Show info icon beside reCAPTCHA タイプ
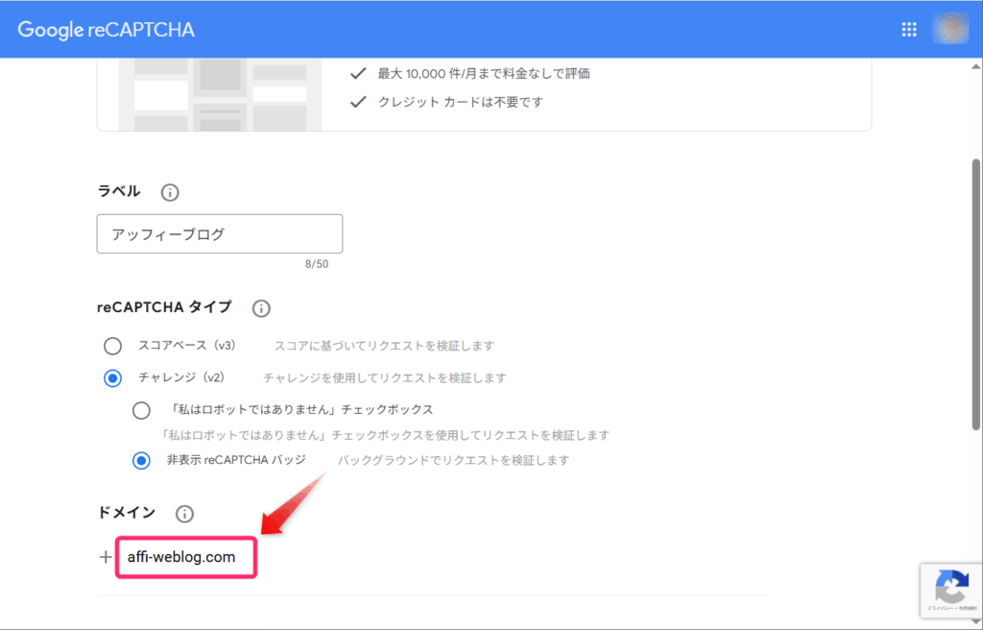 tap(261, 308)
